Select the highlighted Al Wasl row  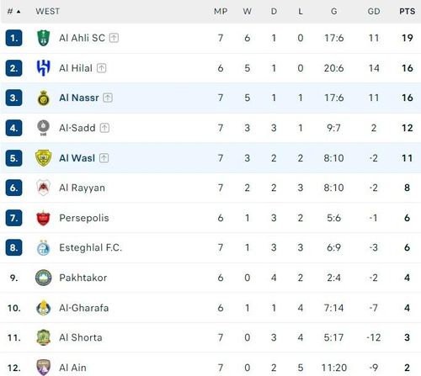210,158
